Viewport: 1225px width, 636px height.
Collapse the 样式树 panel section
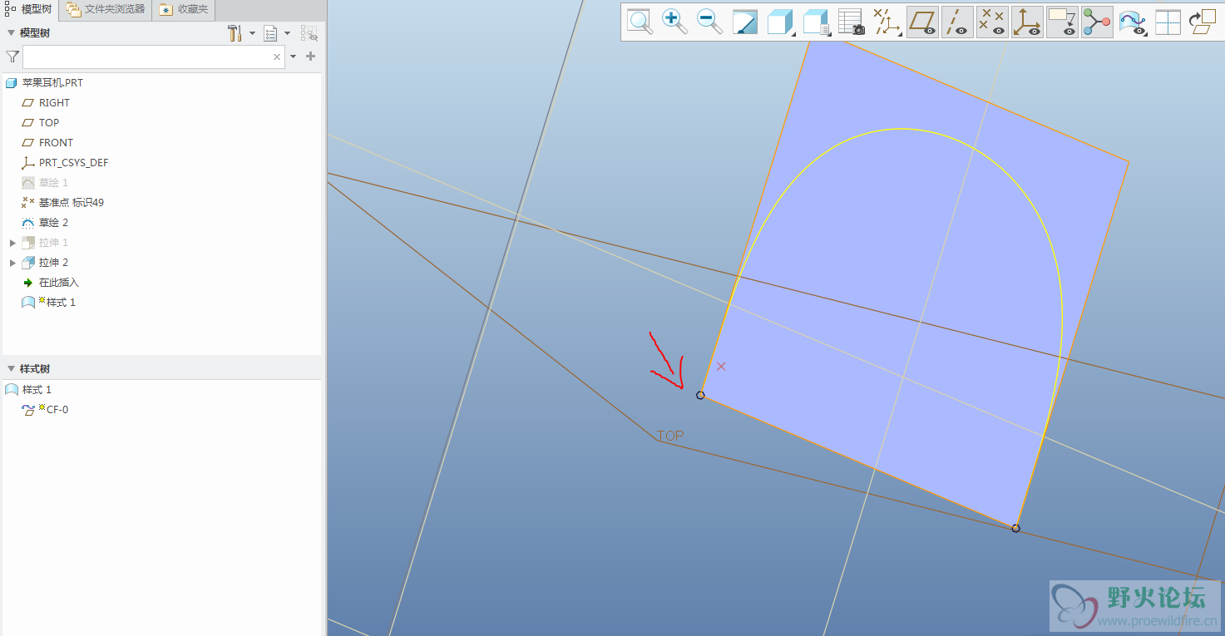[x=12, y=368]
